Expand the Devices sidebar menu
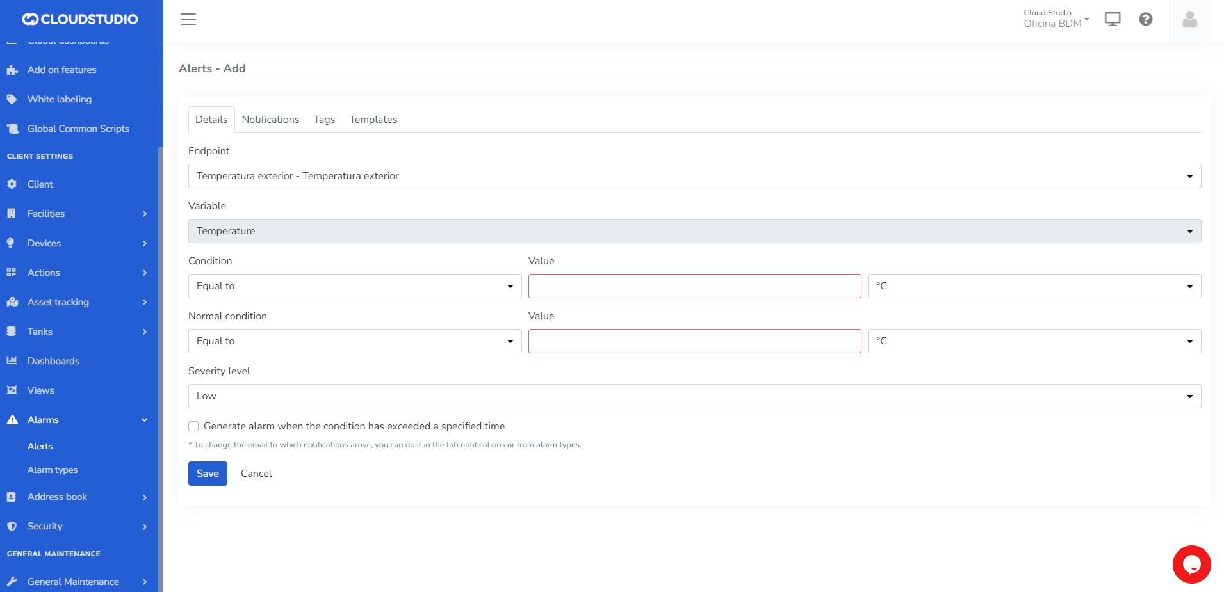 tap(77, 243)
